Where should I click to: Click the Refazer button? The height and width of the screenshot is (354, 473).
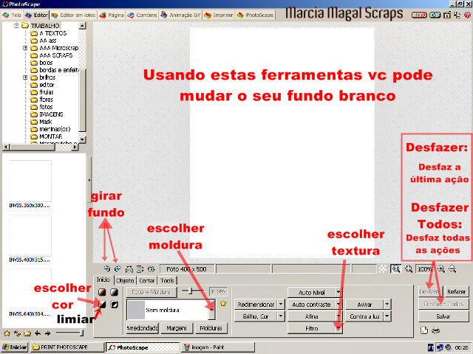click(457, 292)
